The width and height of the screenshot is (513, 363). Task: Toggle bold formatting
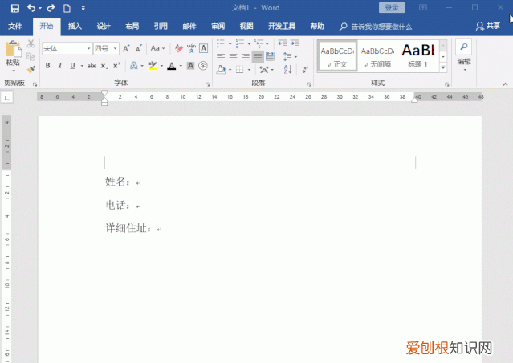tap(47, 66)
